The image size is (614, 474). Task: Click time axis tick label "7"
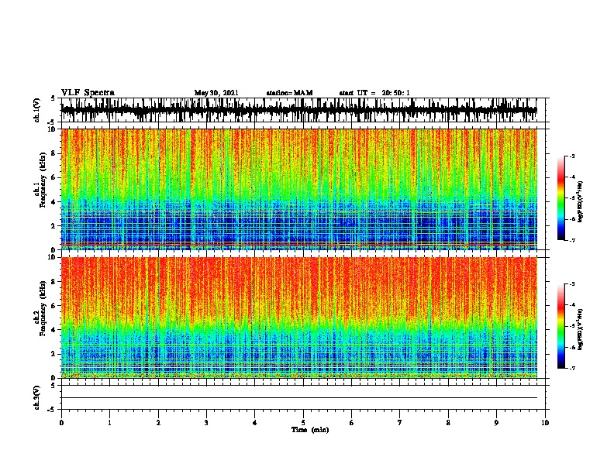[x=400, y=423]
